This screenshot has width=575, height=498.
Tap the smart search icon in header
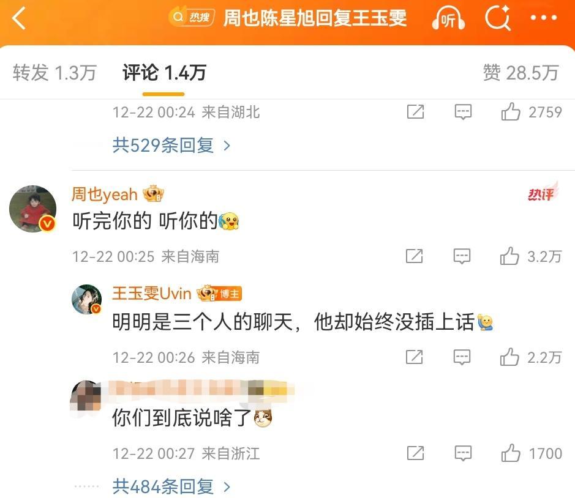pos(498,18)
